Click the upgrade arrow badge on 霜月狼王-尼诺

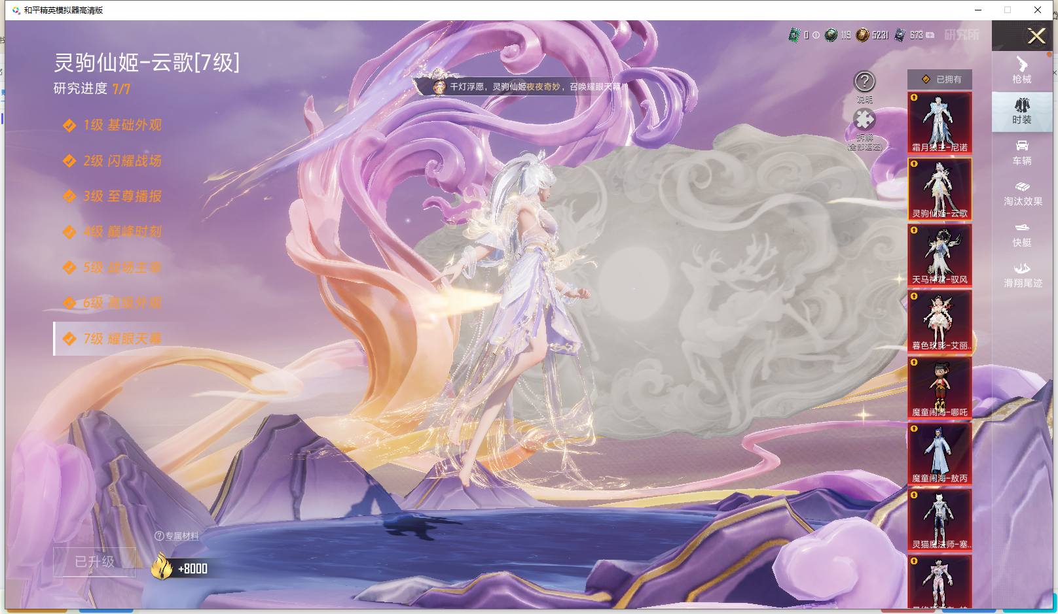tap(914, 98)
